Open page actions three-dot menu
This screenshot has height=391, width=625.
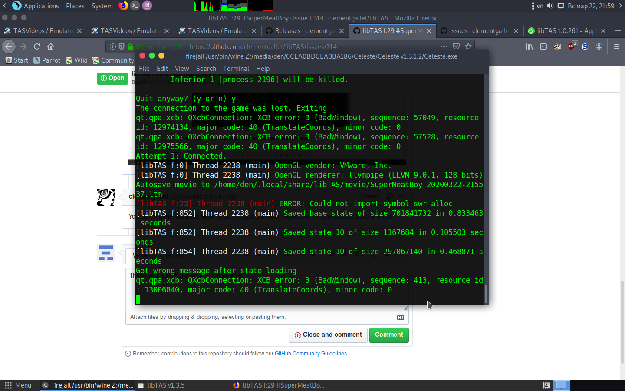pyautogui.click(x=444, y=46)
